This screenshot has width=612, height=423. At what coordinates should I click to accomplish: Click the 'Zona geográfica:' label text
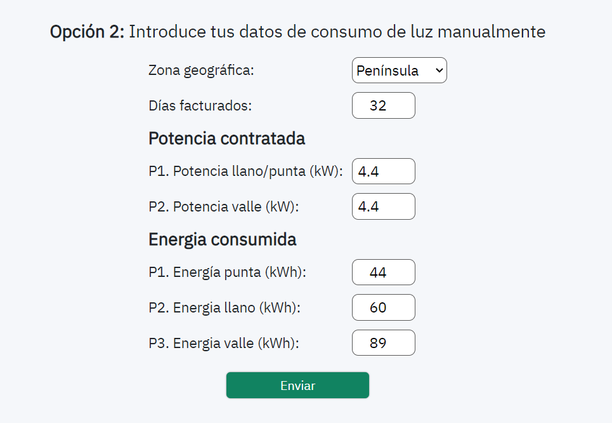(201, 70)
